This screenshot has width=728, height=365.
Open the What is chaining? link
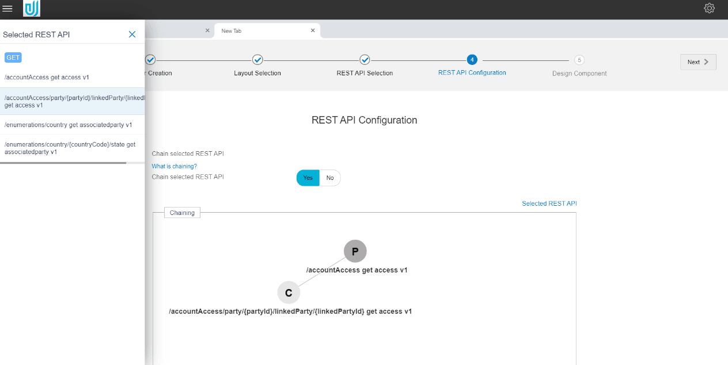click(174, 166)
